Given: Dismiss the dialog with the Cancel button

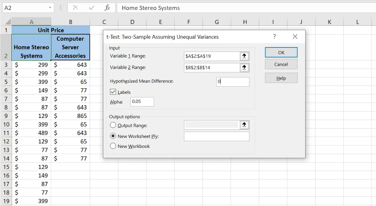Looking at the screenshot, I should pyautogui.click(x=281, y=64).
